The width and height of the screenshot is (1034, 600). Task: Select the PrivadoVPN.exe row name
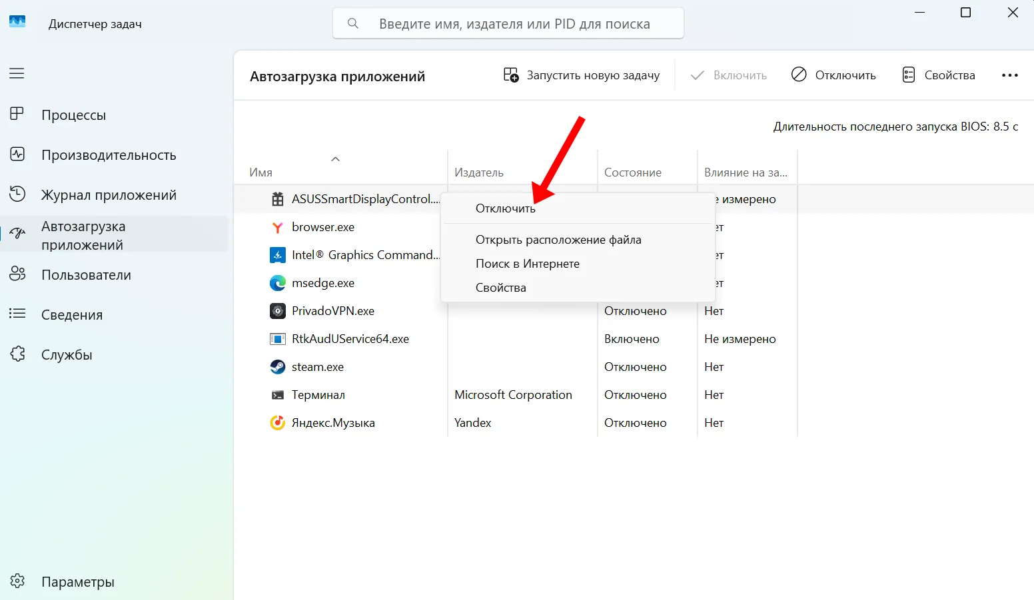pyautogui.click(x=333, y=311)
